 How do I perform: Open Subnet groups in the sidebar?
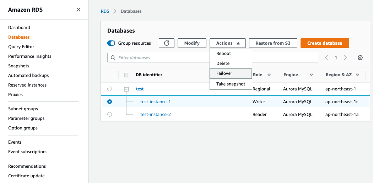[23, 109]
